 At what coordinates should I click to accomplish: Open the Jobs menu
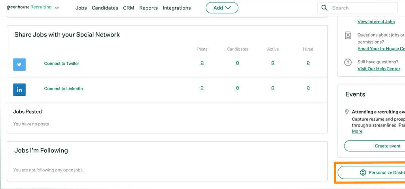pos(81,8)
